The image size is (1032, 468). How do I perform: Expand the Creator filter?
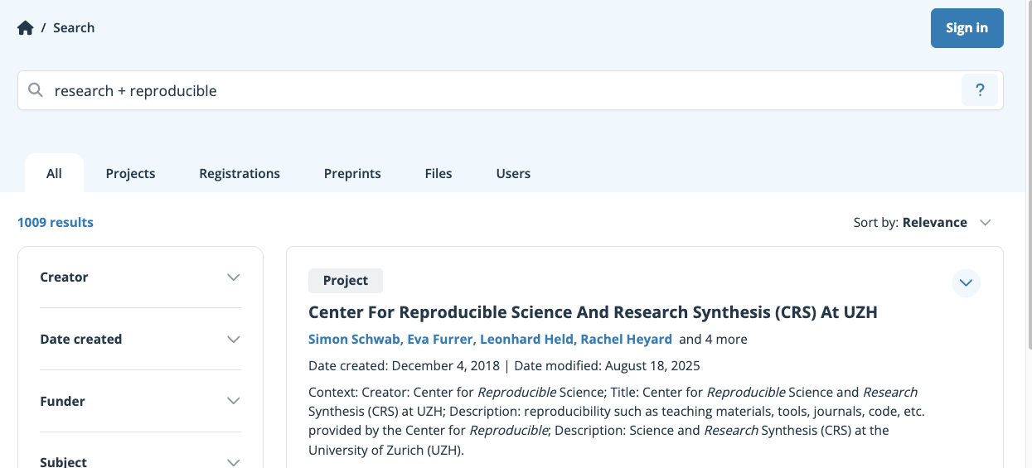point(233,277)
